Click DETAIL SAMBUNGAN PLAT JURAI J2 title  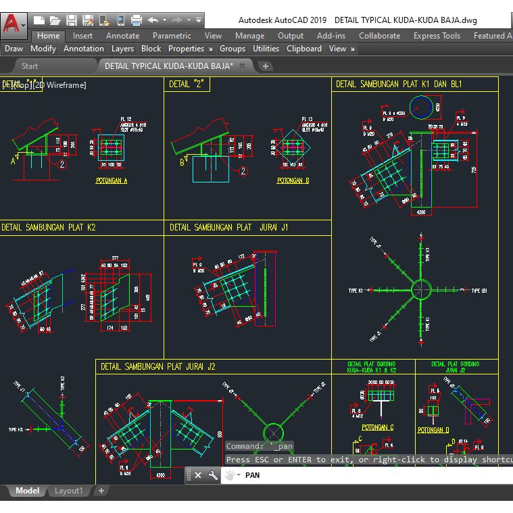158,367
